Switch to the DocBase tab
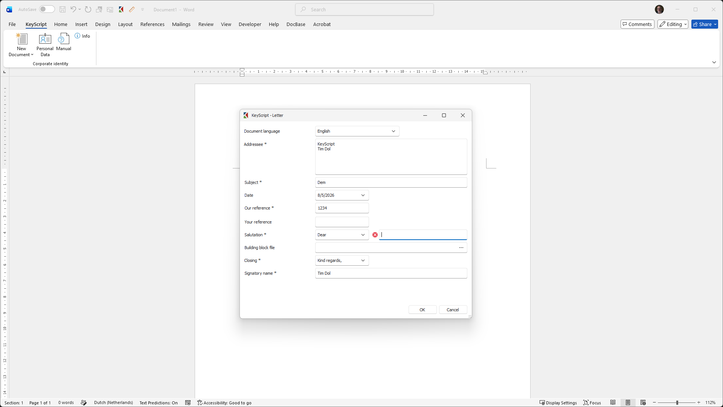Viewport: 723px width, 407px height. coord(296,24)
